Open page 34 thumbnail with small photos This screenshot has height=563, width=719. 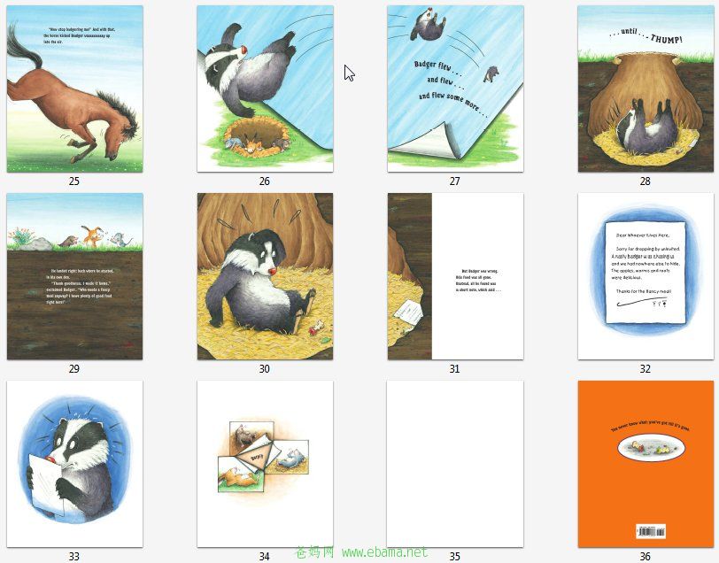point(265,464)
